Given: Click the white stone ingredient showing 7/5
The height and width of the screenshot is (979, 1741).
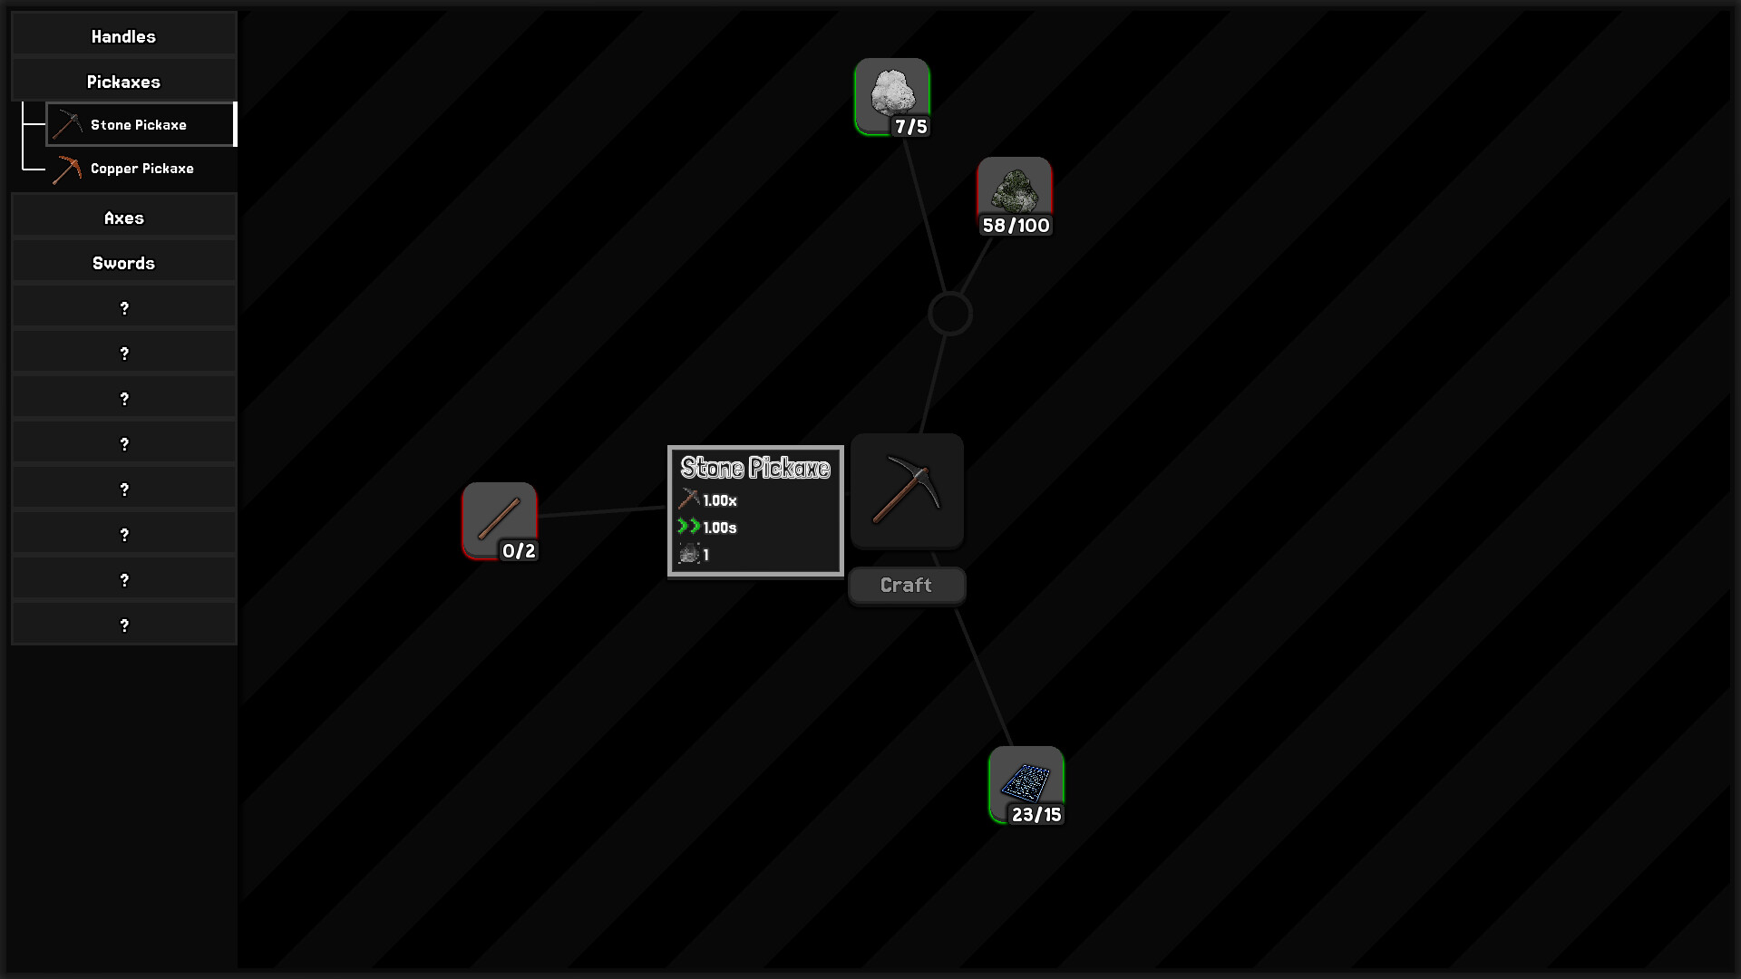Looking at the screenshot, I should 892,98.
